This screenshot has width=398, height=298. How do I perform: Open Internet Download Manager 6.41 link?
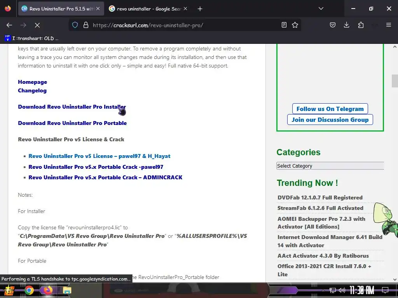[x=330, y=241]
